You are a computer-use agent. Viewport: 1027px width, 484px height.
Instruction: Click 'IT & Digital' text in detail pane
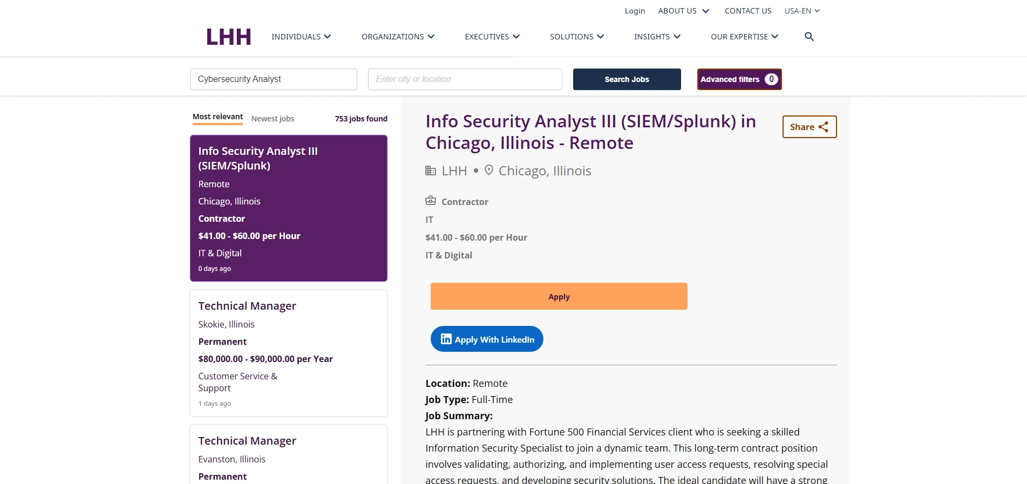pos(448,255)
